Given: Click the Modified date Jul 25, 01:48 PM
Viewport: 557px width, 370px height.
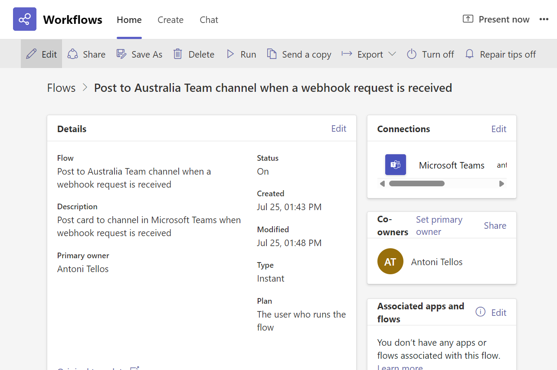Looking at the screenshot, I should coord(289,243).
